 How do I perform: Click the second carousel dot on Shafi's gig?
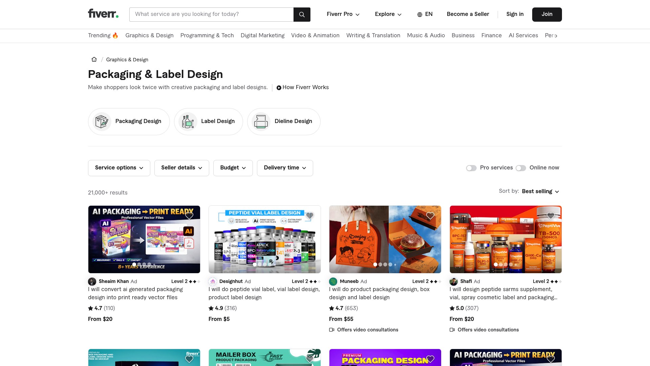pos(501,264)
